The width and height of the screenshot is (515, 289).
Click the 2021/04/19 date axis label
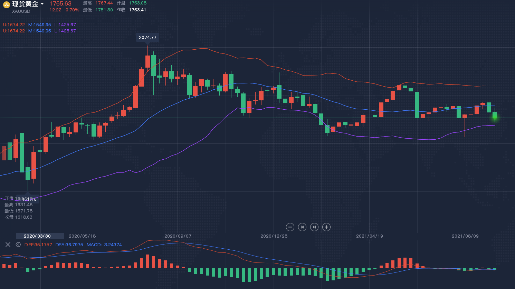(369, 236)
